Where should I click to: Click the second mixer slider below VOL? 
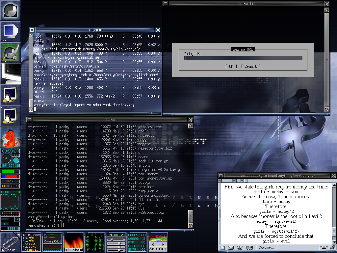tap(116, 243)
